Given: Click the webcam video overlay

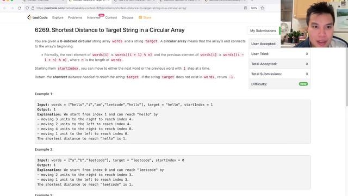Looking at the screenshot, I should pos(314,23).
